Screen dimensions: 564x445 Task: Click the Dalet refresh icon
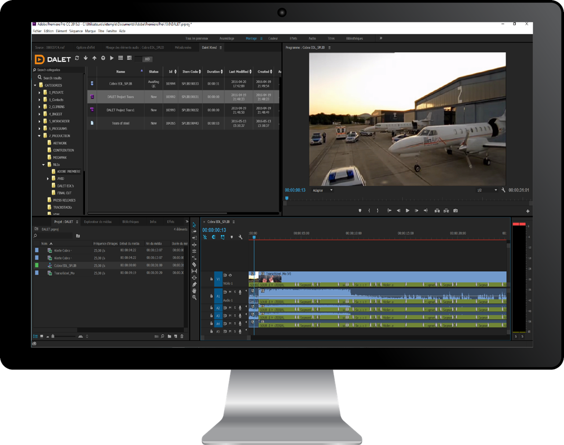[x=77, y=58]
